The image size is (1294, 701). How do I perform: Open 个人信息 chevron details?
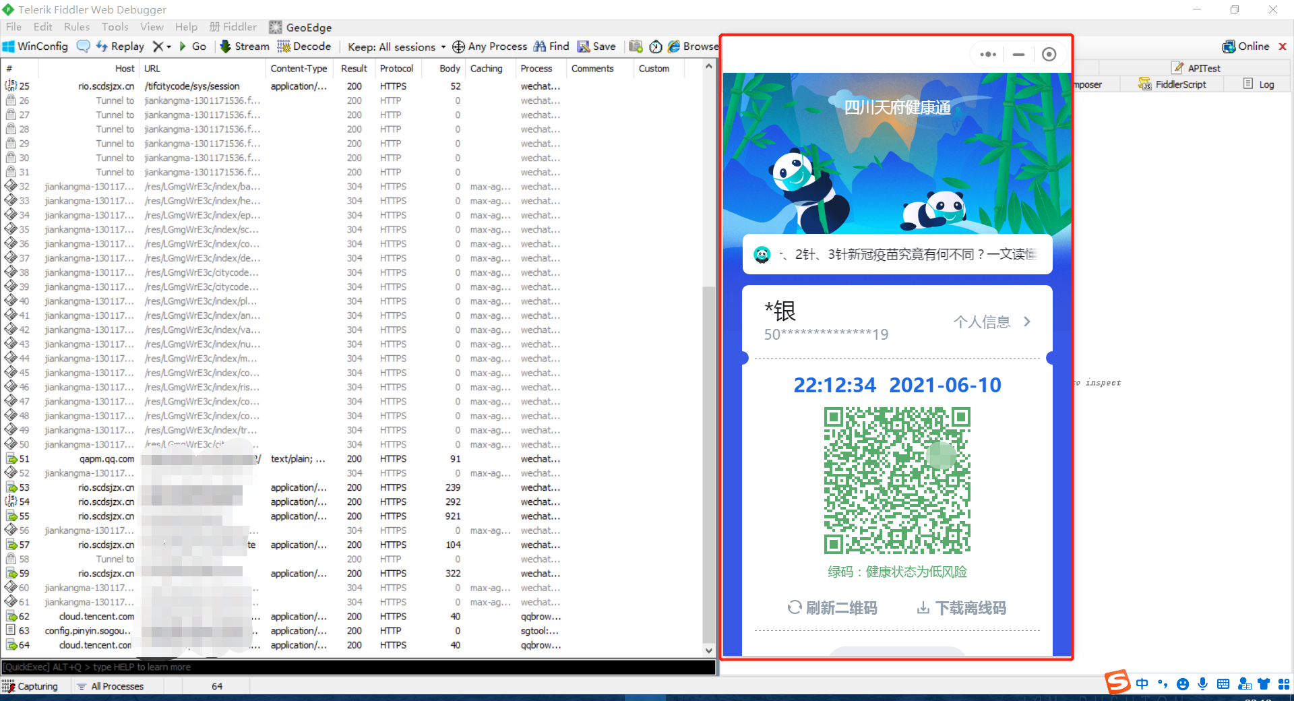coord(1027,322)
